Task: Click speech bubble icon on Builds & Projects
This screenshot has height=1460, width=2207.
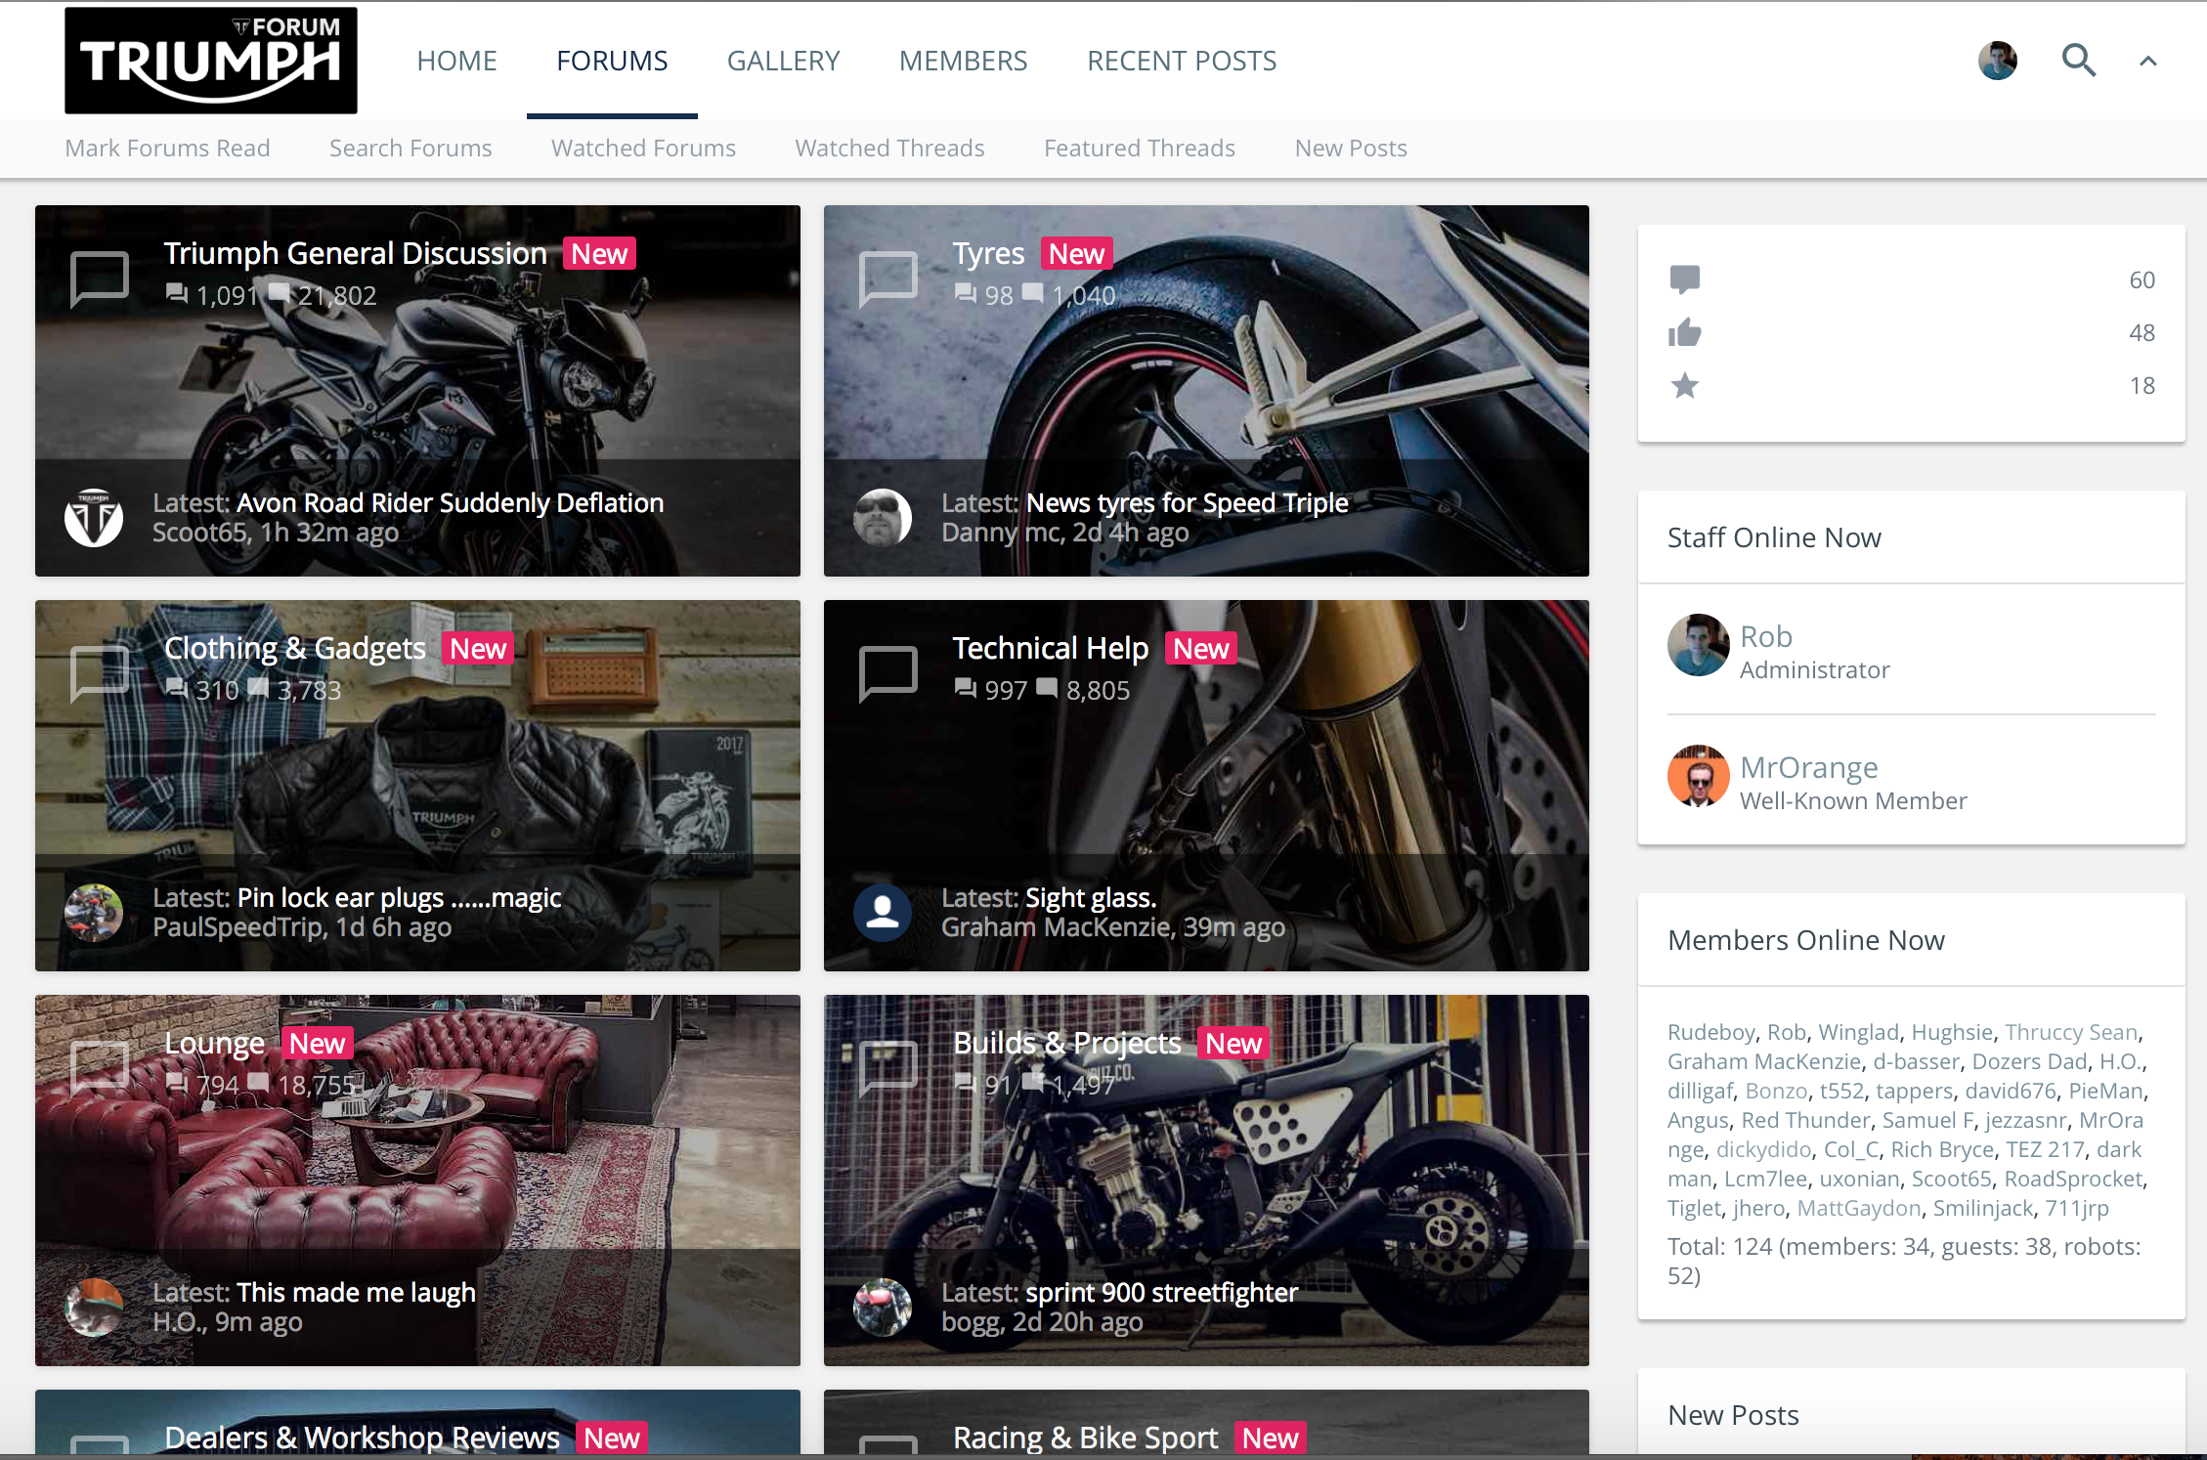Action: click(887, 1068)
